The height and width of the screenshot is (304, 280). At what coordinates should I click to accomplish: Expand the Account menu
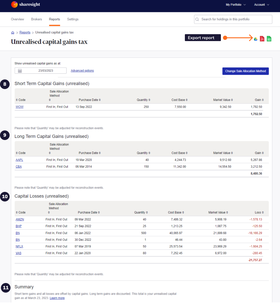262,5
